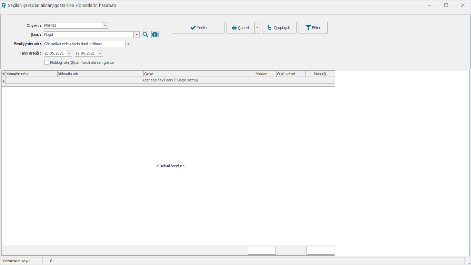The width and height of the screenshot is (471, 265).
Task: Click the Məbləği column header
Action: click(320, 74)
